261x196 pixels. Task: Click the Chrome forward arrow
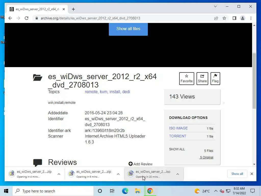18,18
